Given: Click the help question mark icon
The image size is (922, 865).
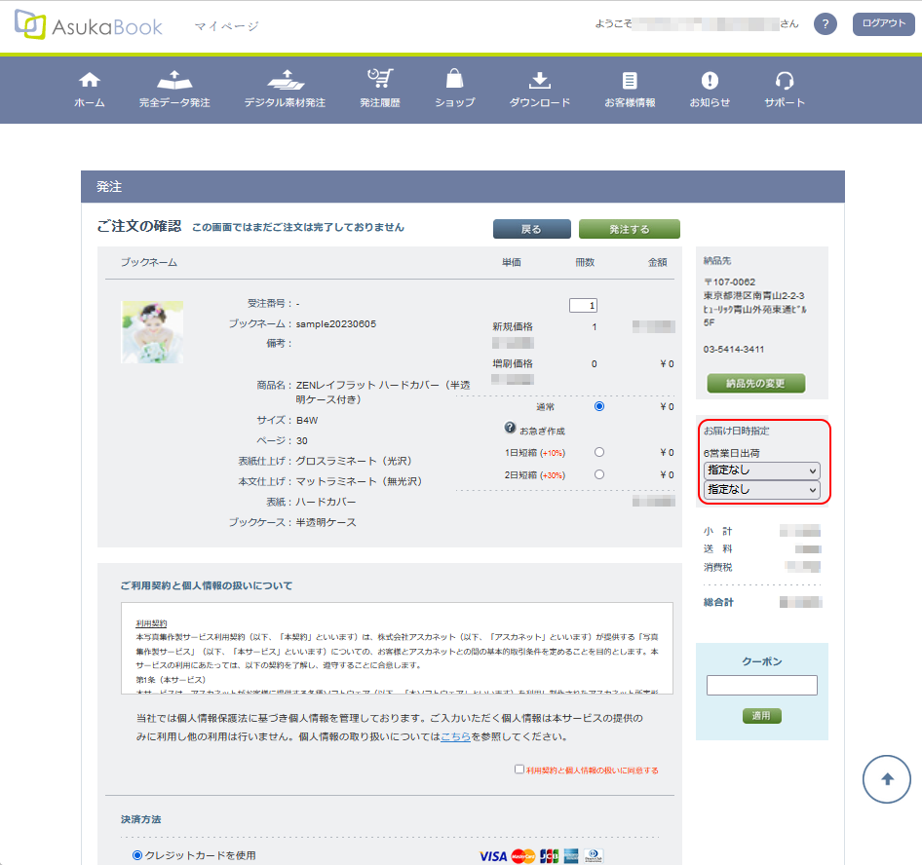Looking at the screenshot, I should [x=826, y=24].
